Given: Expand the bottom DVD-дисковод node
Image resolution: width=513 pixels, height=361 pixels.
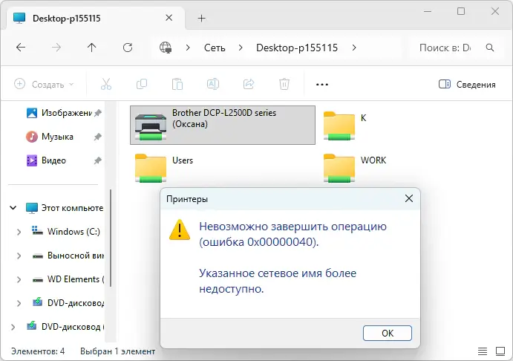Looking at the screenshot, I should 13,327.
